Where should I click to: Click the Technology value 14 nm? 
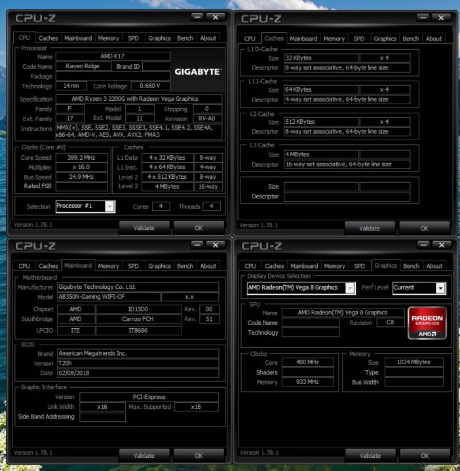click(71, 86)
